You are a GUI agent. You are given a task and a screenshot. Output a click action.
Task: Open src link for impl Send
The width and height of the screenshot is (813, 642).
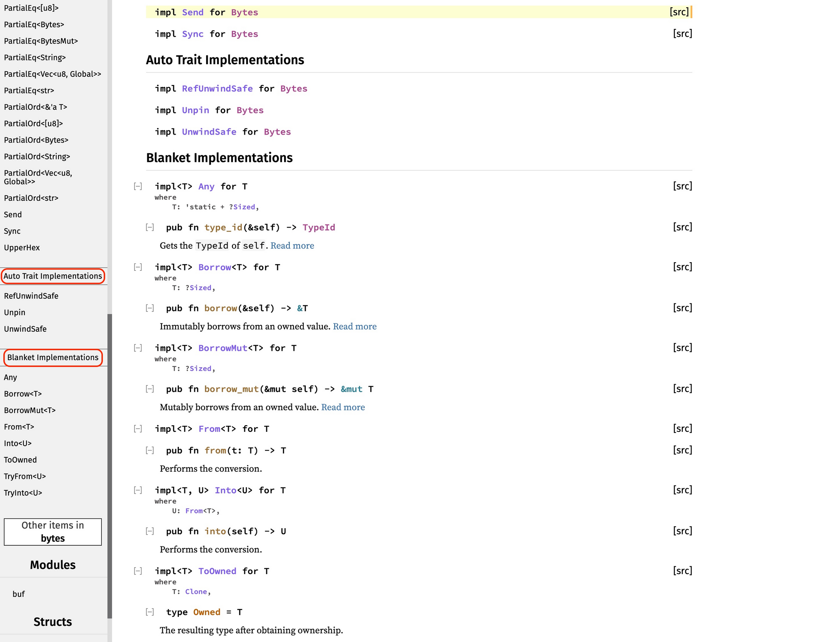(679, 12)
